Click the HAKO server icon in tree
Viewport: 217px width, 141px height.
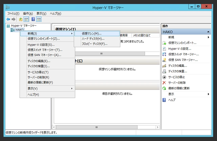(x=13, y=30)
